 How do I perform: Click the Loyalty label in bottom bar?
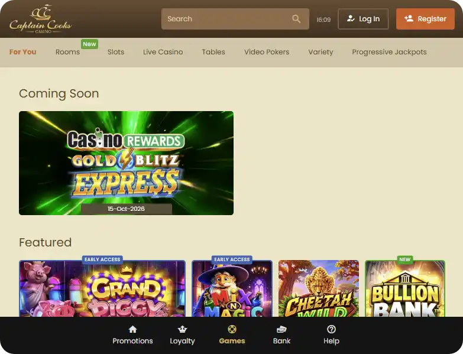point(182,341)
